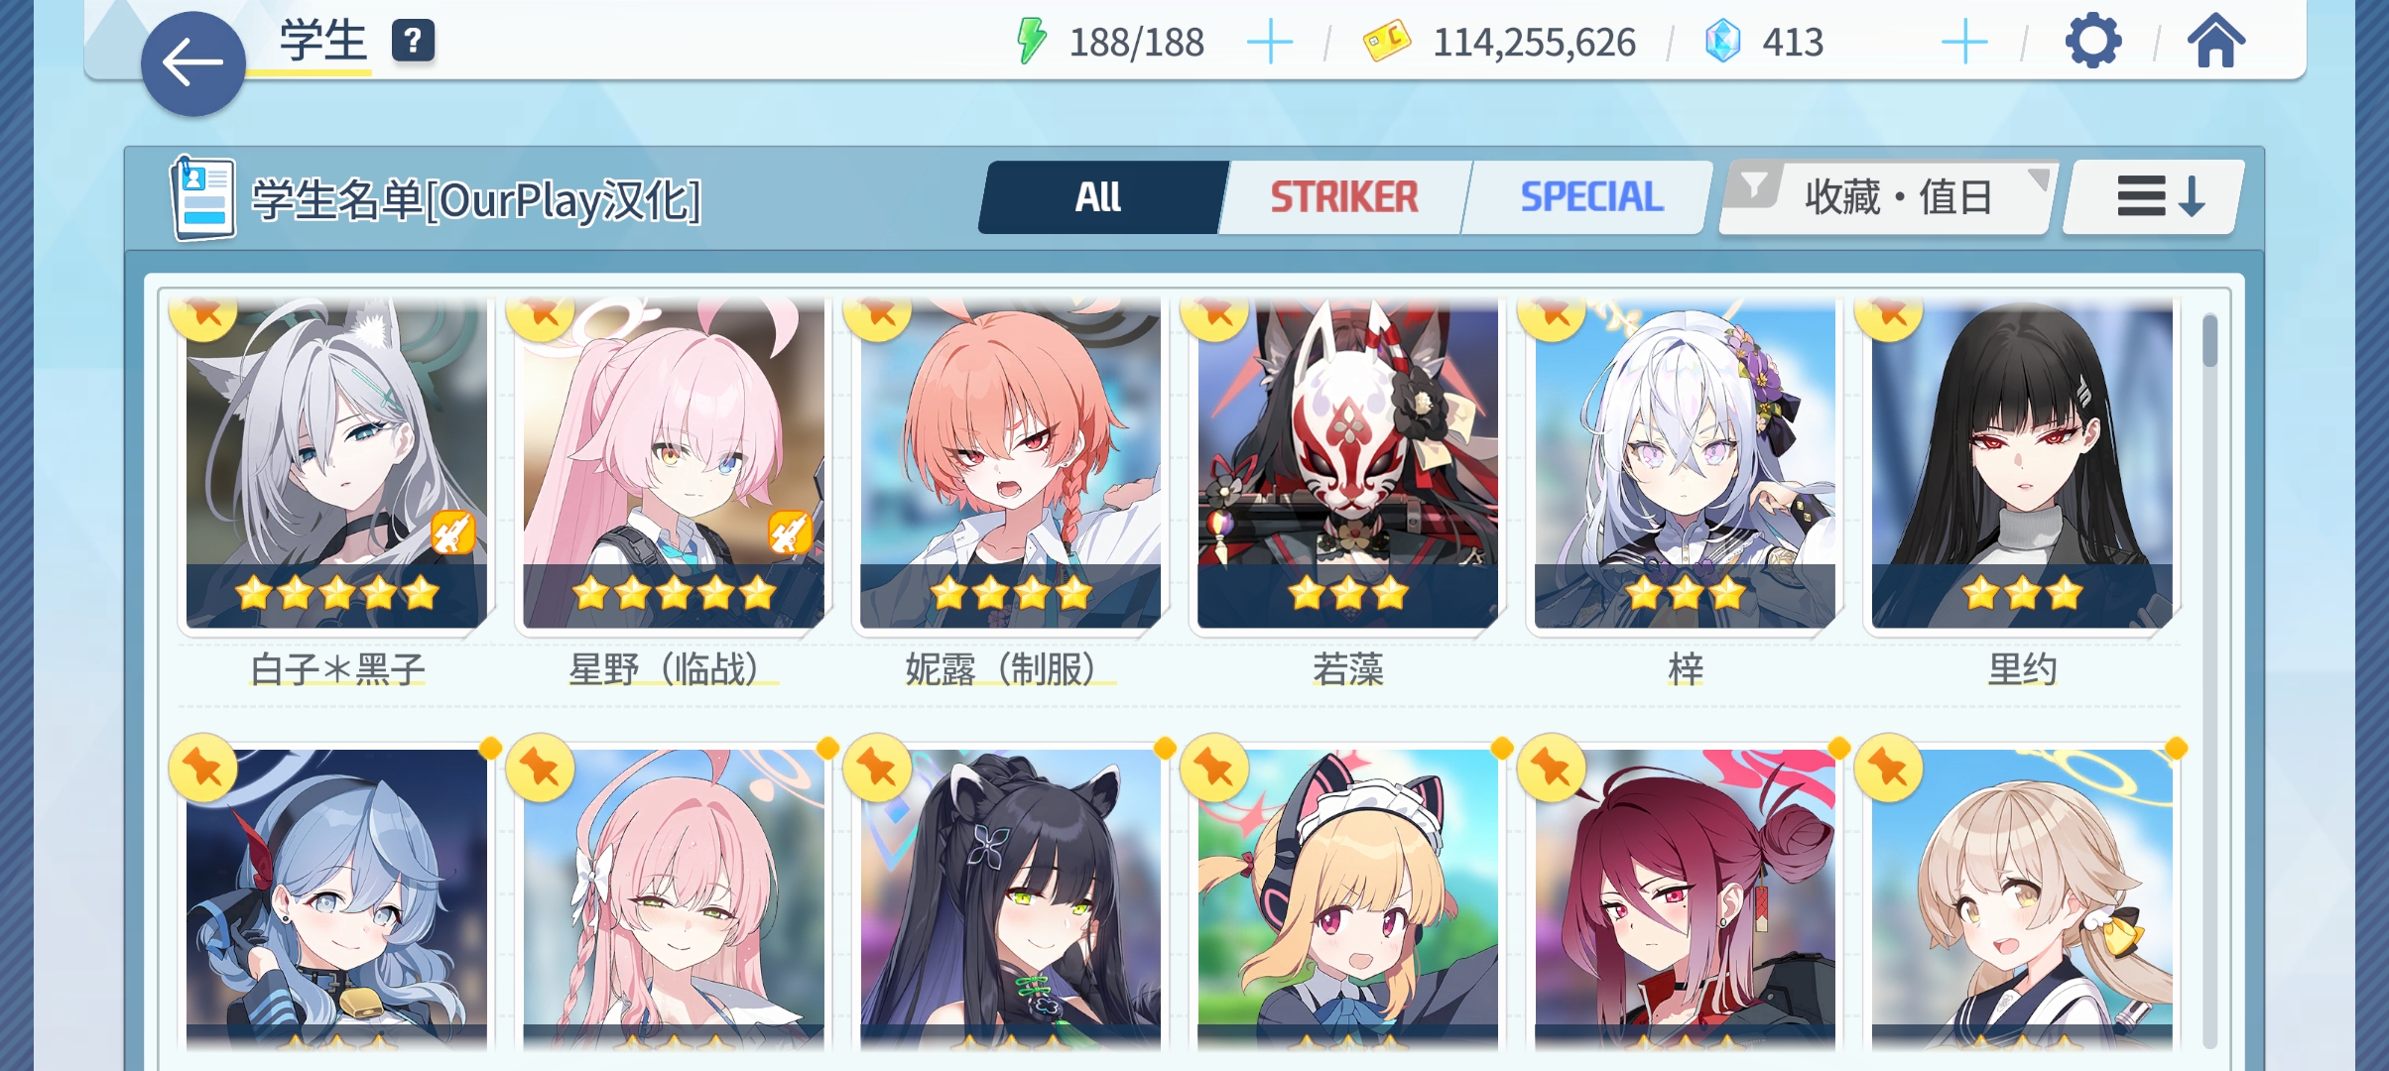Open settings via the gear icon
The image size is (2389, 1071).
tap(2092, 42)
